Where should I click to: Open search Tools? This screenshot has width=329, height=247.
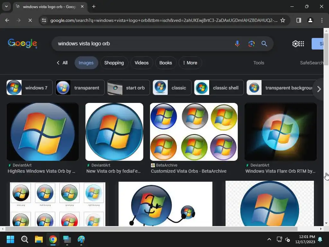coord(259,63)
